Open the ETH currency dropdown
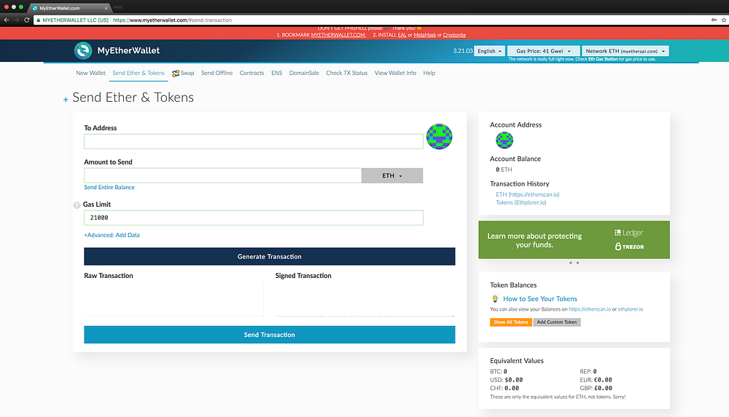This screenshot has height=417, width=729. (392, 175)
